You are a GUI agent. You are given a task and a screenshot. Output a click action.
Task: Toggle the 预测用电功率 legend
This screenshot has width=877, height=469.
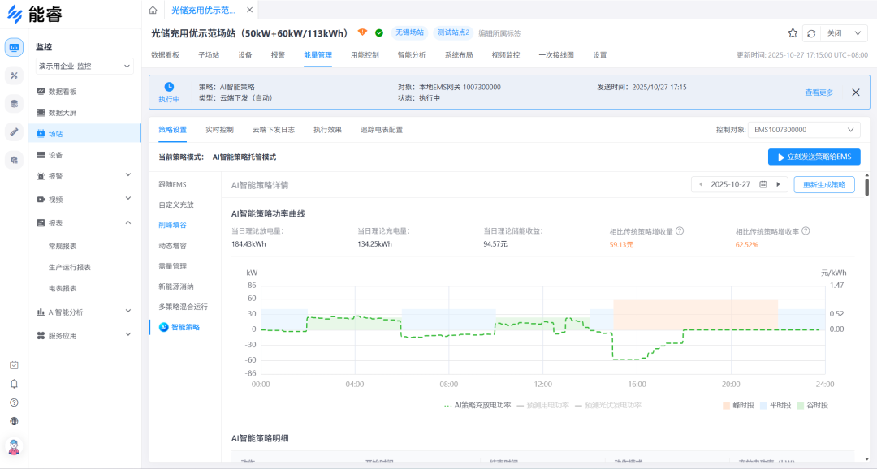[x=548, y=406]
